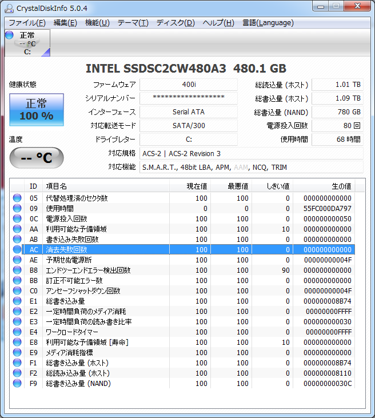Select the ワークロードタイマー row
Image resolution: width=375 pixels, height=418 pixels.
click(182, 332)
